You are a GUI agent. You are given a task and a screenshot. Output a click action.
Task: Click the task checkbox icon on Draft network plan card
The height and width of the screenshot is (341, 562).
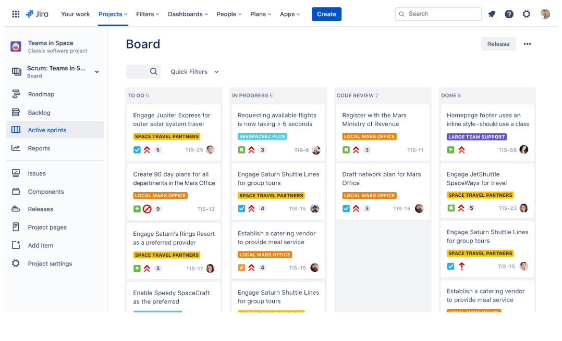pyautogui.click(x=346, y=209)
